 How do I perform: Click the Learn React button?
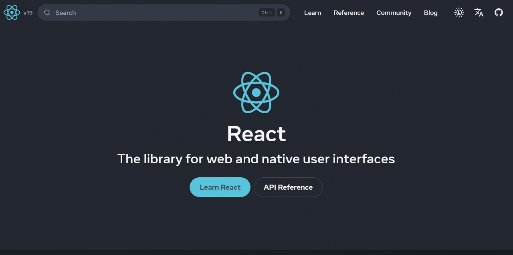pyautogui.click(x=220, y=187)
